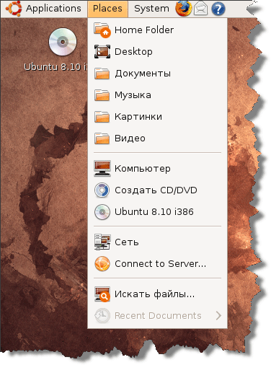Viewport: 271px width, 365px height.
Task: Open the Документы folder entry
Action: coord(157,74)
